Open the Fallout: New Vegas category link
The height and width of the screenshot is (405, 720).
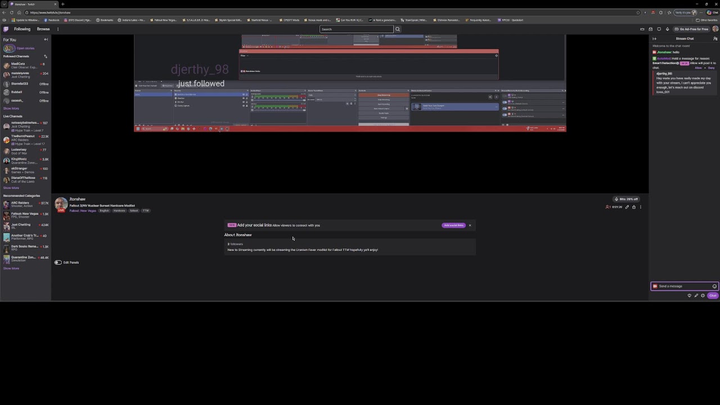pyautogui.click(x=83, y=211)
